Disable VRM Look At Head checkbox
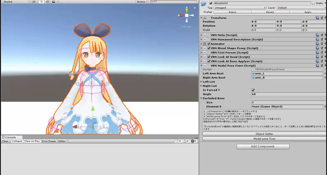Image resolution: width=327 pixels, height=175 pixels. pyautogui.click(x=209, y=57)
